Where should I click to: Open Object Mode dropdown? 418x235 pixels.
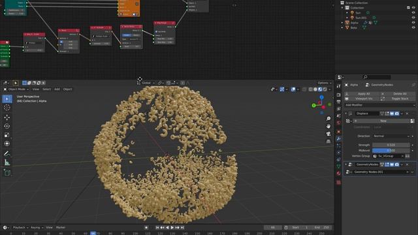16,89
